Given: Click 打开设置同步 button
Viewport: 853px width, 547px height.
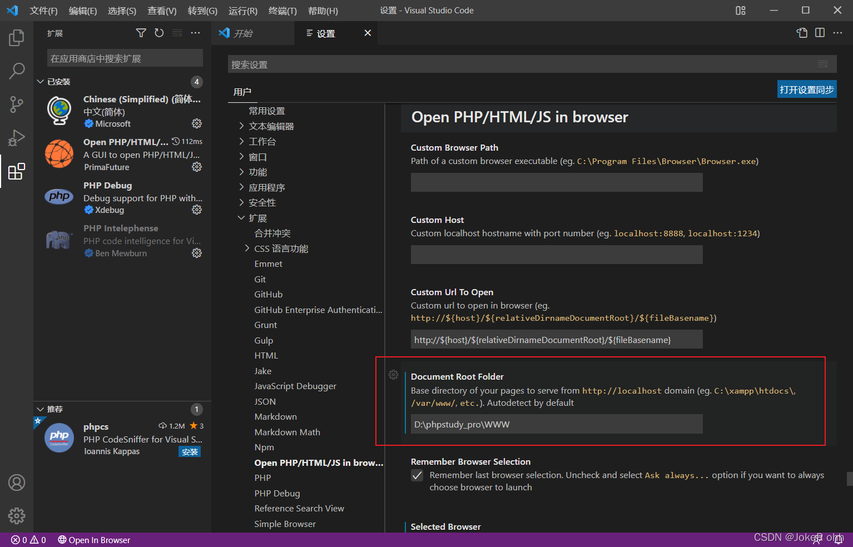Looking at the screenshot, I should tap(807, 89).
